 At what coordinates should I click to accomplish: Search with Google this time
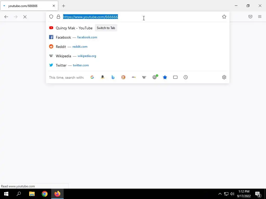point(92,77)
